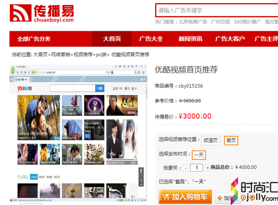Click the quantity field showing 1
Screen dimensions: 278x205
196,168
